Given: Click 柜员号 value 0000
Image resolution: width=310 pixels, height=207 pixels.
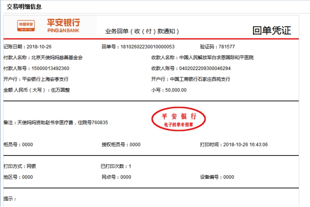Looking at the screenshot, I should coord(27,145).
